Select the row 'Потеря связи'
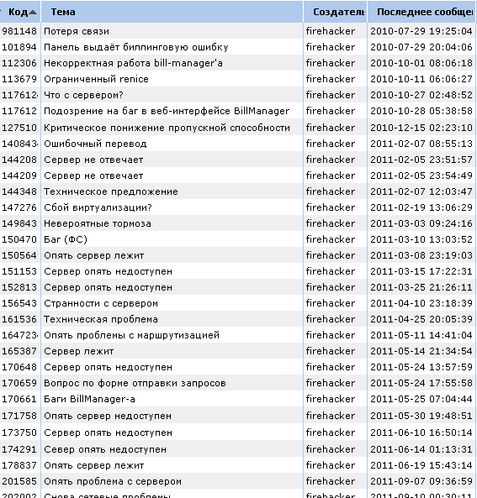The width and height of the screenshot is (477, 498). (x=238, y=31)
